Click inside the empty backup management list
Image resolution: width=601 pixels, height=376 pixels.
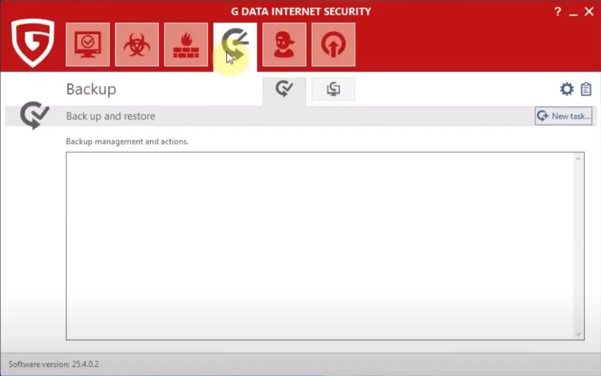pyautogui.click(x=322, y=246)
